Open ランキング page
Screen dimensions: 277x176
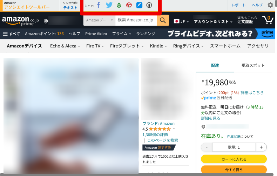[146, 34]
